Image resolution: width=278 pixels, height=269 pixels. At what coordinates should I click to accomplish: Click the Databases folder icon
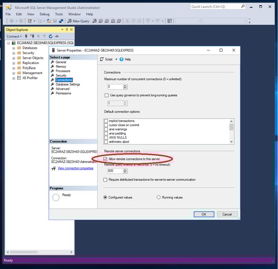click(19, 48)
